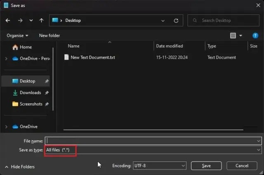Click the Cancel button
Viewport: 264px width, 175px height.
point(242,166)
